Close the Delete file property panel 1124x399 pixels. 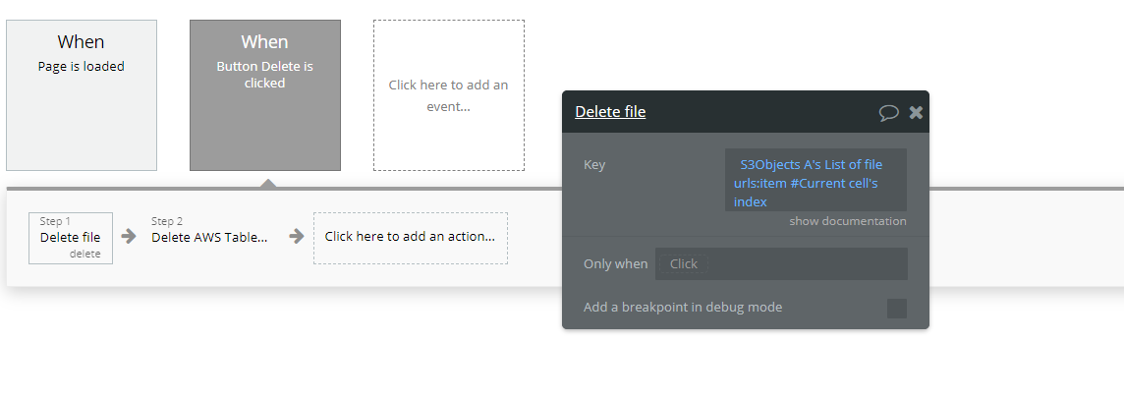click(916, 112)
